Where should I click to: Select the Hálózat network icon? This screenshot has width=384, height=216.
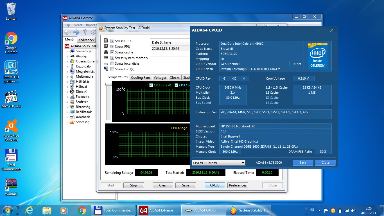72,87
